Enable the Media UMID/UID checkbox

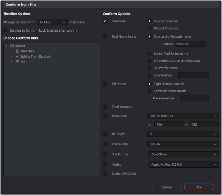click(105, 174)
